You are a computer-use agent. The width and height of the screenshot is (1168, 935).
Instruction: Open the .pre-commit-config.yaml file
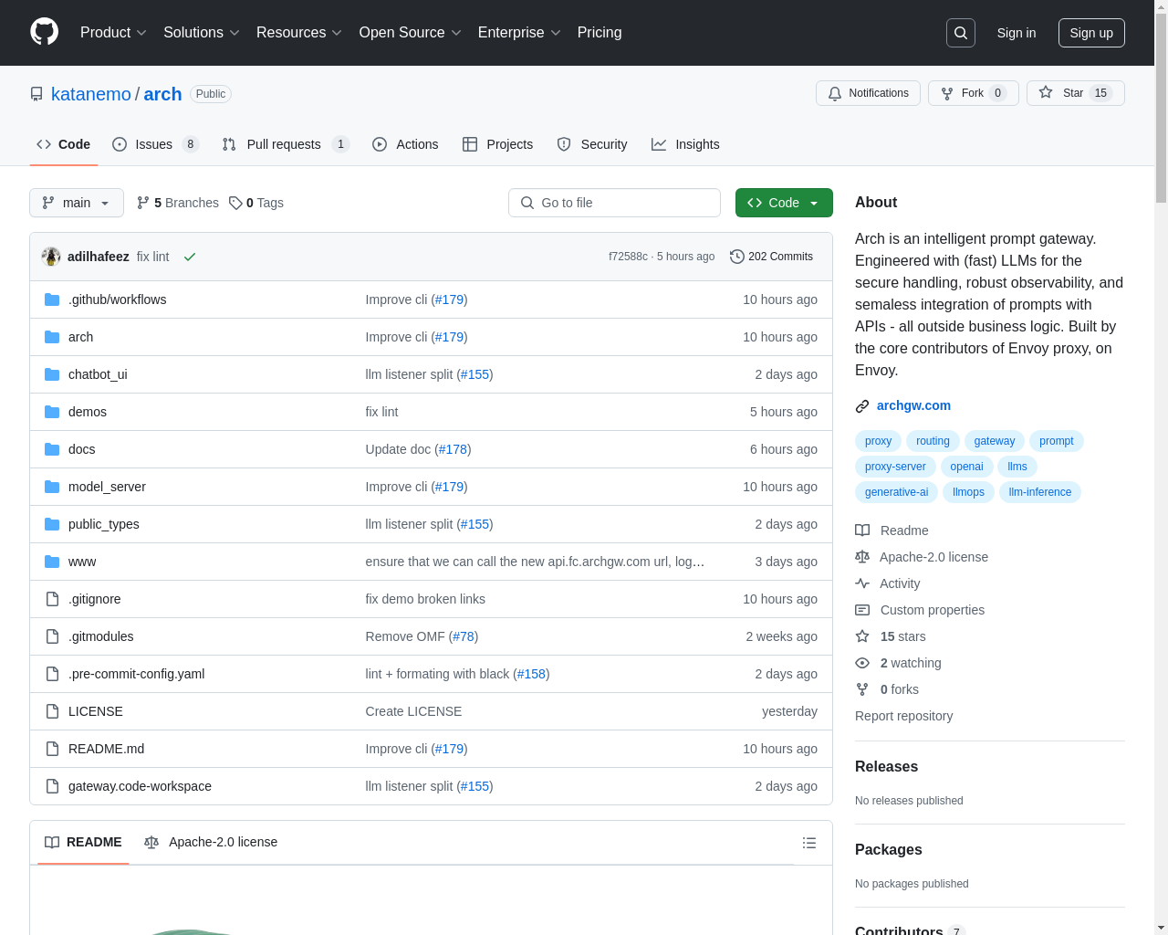pos(137,674)
